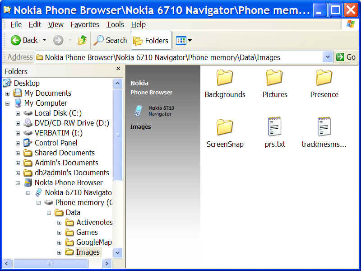Click the folder tree scroll down arrow
The image size is (361, 271).
pos(118,252)
